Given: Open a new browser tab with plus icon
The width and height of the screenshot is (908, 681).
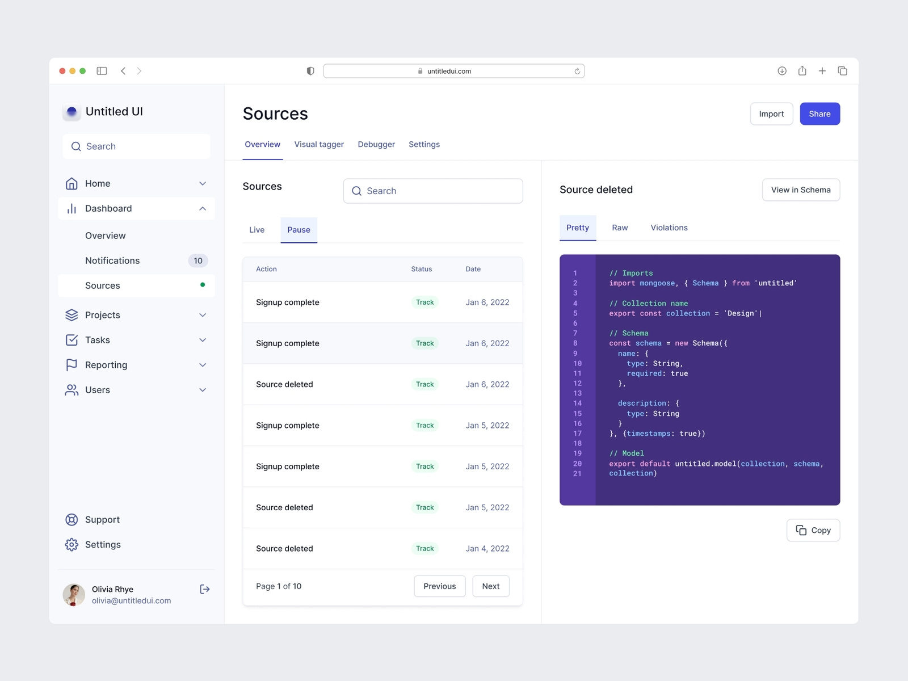Looking at the screenshot, I should [x=822, y=71].
